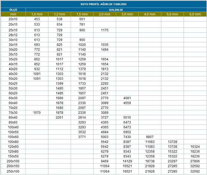This screenshot has width=207, height=175.
Task: Click the 9807 value cell
Action: click(x=150, y=137)
